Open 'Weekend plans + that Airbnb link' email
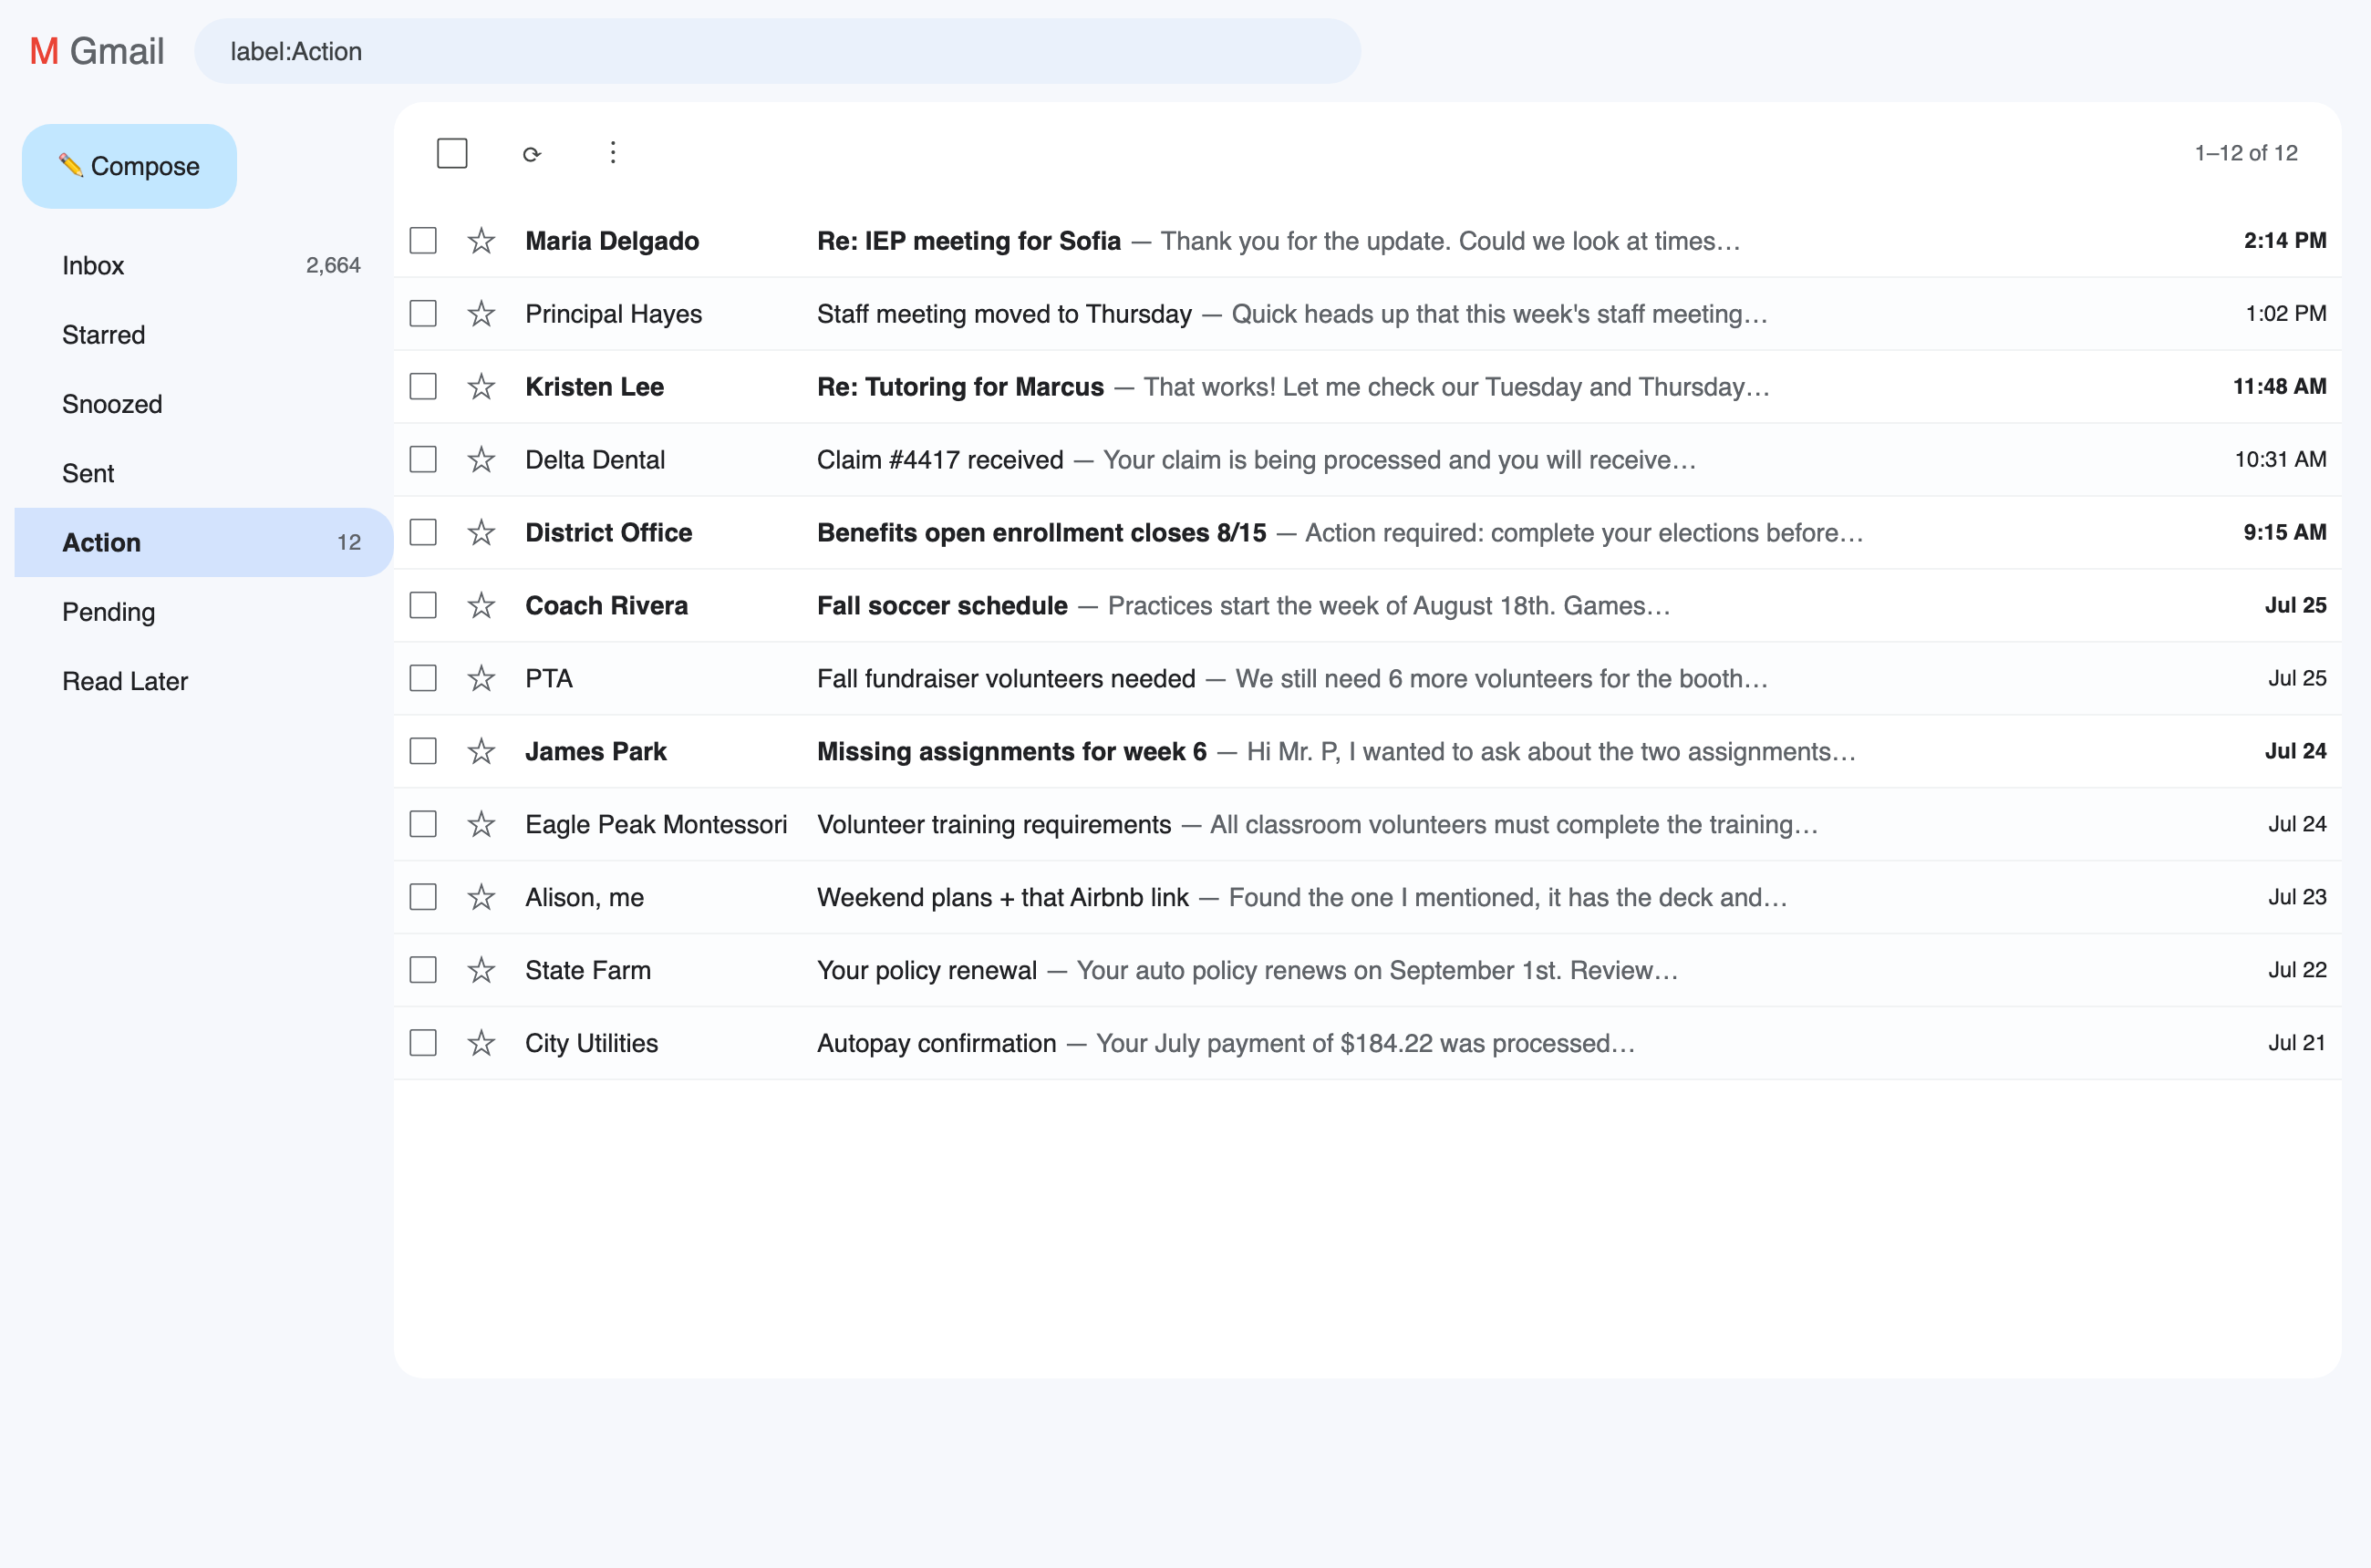 pyautogui.click(x=1367, y=898)
